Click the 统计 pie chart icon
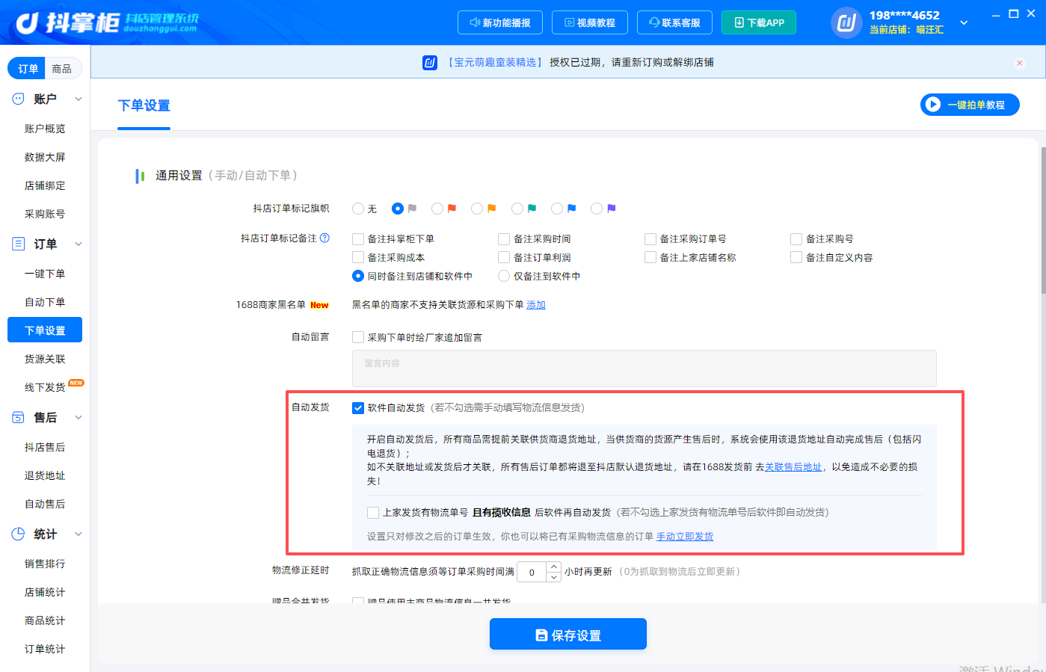 [x=18, y=534]
